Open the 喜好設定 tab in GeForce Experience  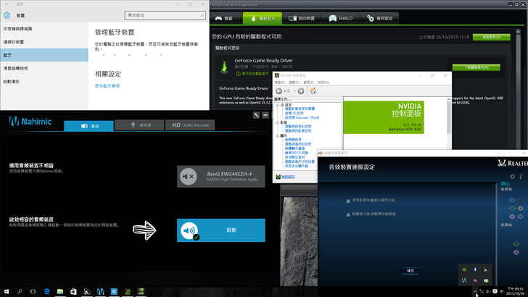(379, 18)
